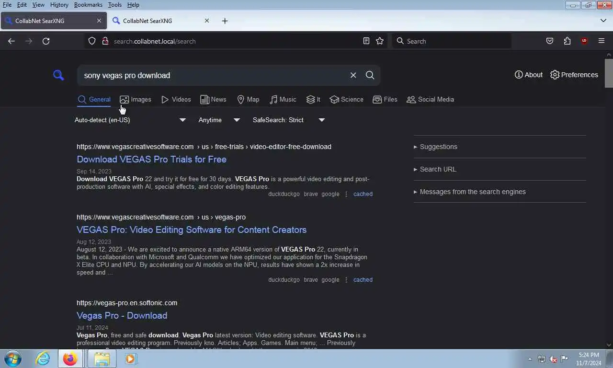Viewport: 613px width, 368px height.
Task: Switch to Files category
Action: 385,99
